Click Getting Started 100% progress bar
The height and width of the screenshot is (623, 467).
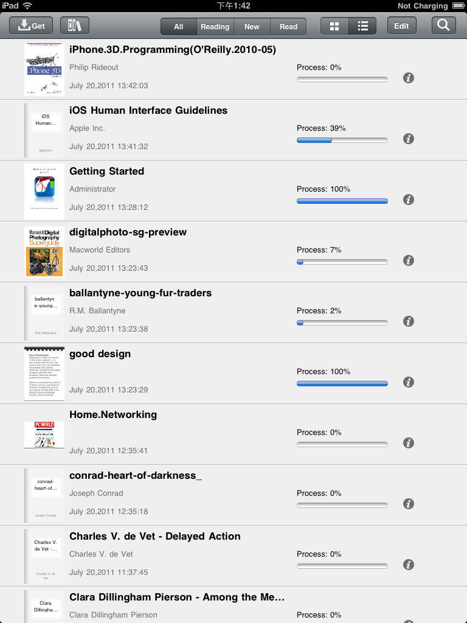(x=342, y=201)
